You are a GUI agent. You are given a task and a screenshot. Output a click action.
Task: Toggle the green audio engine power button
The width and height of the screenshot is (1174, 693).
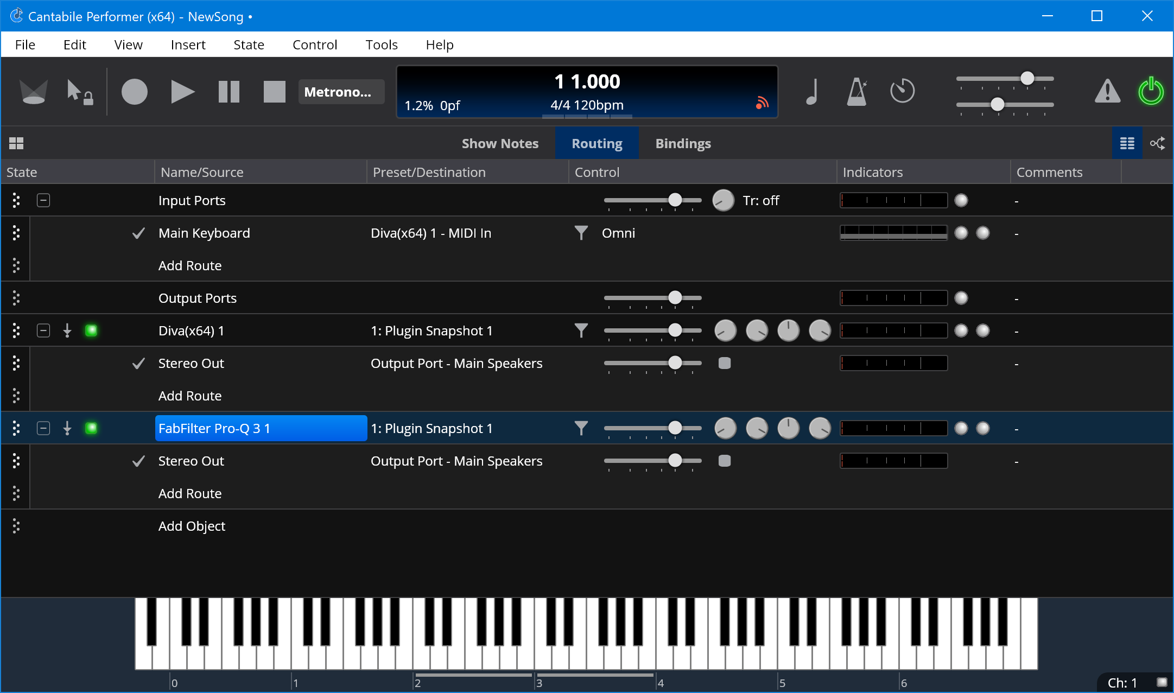click(1151, 91)
